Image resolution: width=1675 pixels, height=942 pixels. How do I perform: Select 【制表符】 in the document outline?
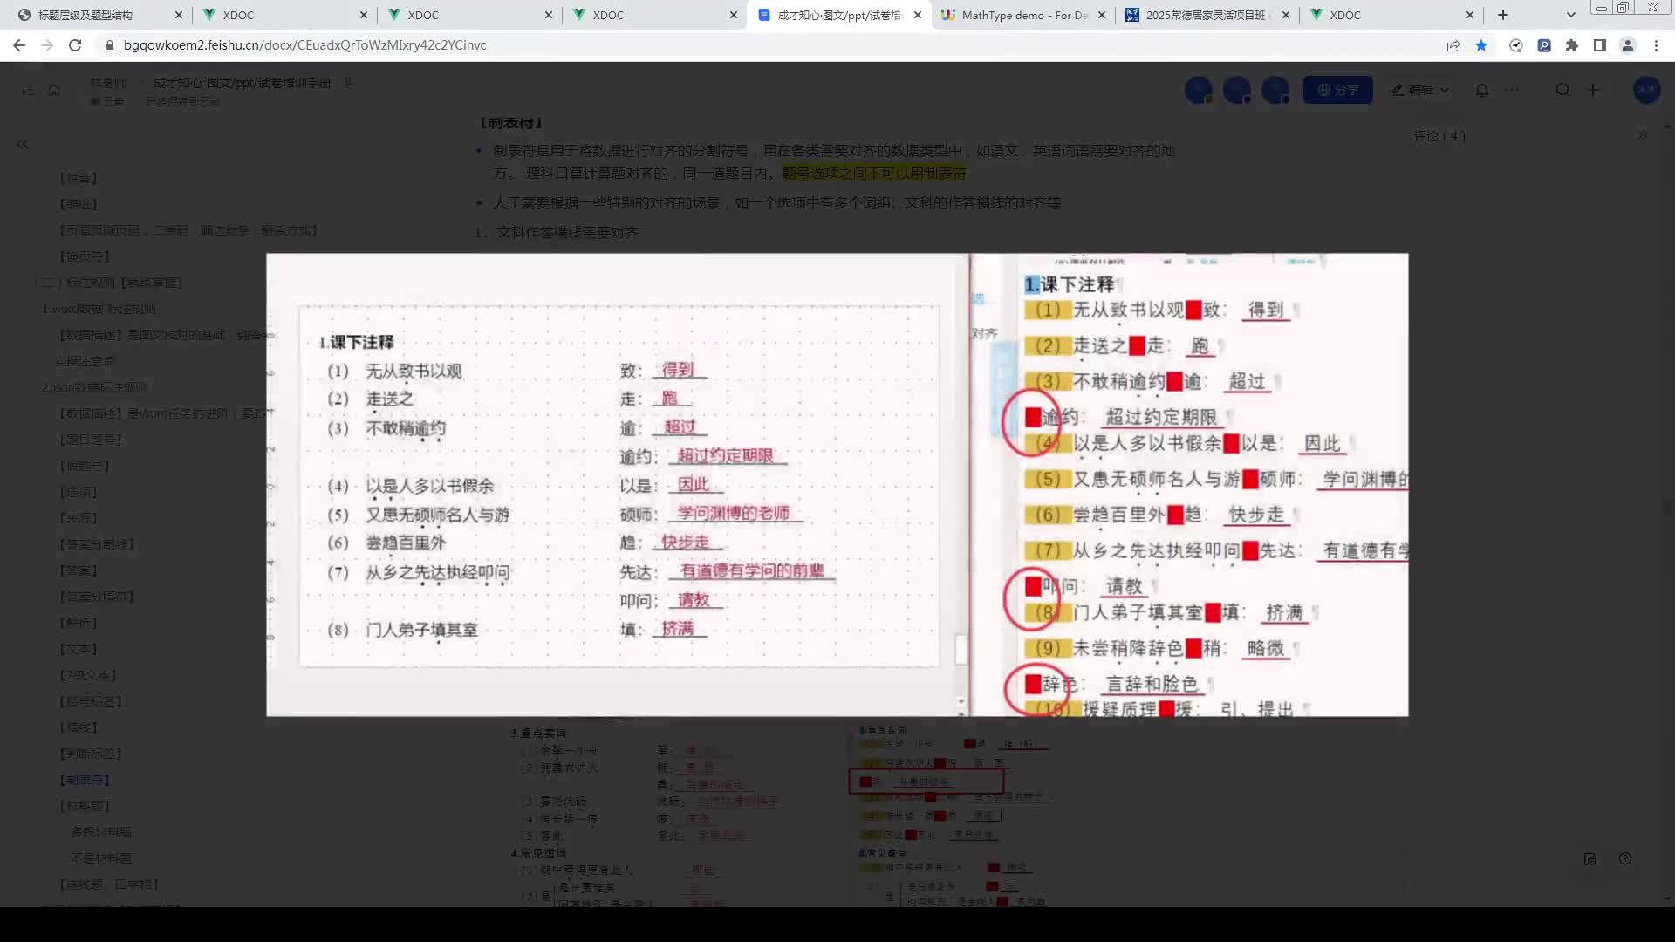click(x=84, y=779)
